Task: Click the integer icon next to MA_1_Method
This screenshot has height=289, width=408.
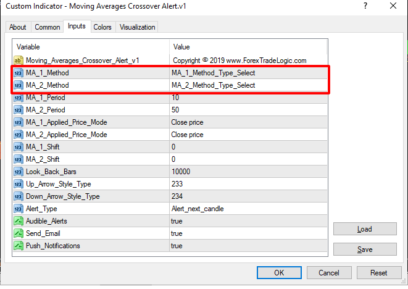Action: click(x=18, y=72)
